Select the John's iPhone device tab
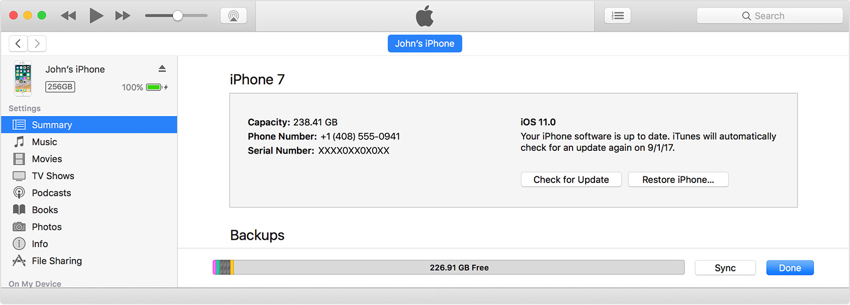 [x=425, y=44]
